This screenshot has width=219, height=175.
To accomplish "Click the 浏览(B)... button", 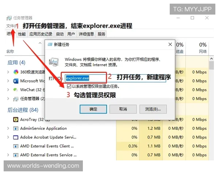I will pos(153,109).
